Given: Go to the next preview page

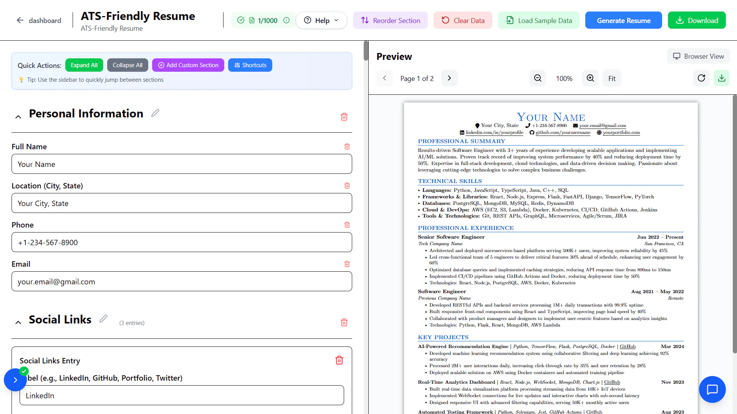Looking at the screenshot, I should point(449,78).
